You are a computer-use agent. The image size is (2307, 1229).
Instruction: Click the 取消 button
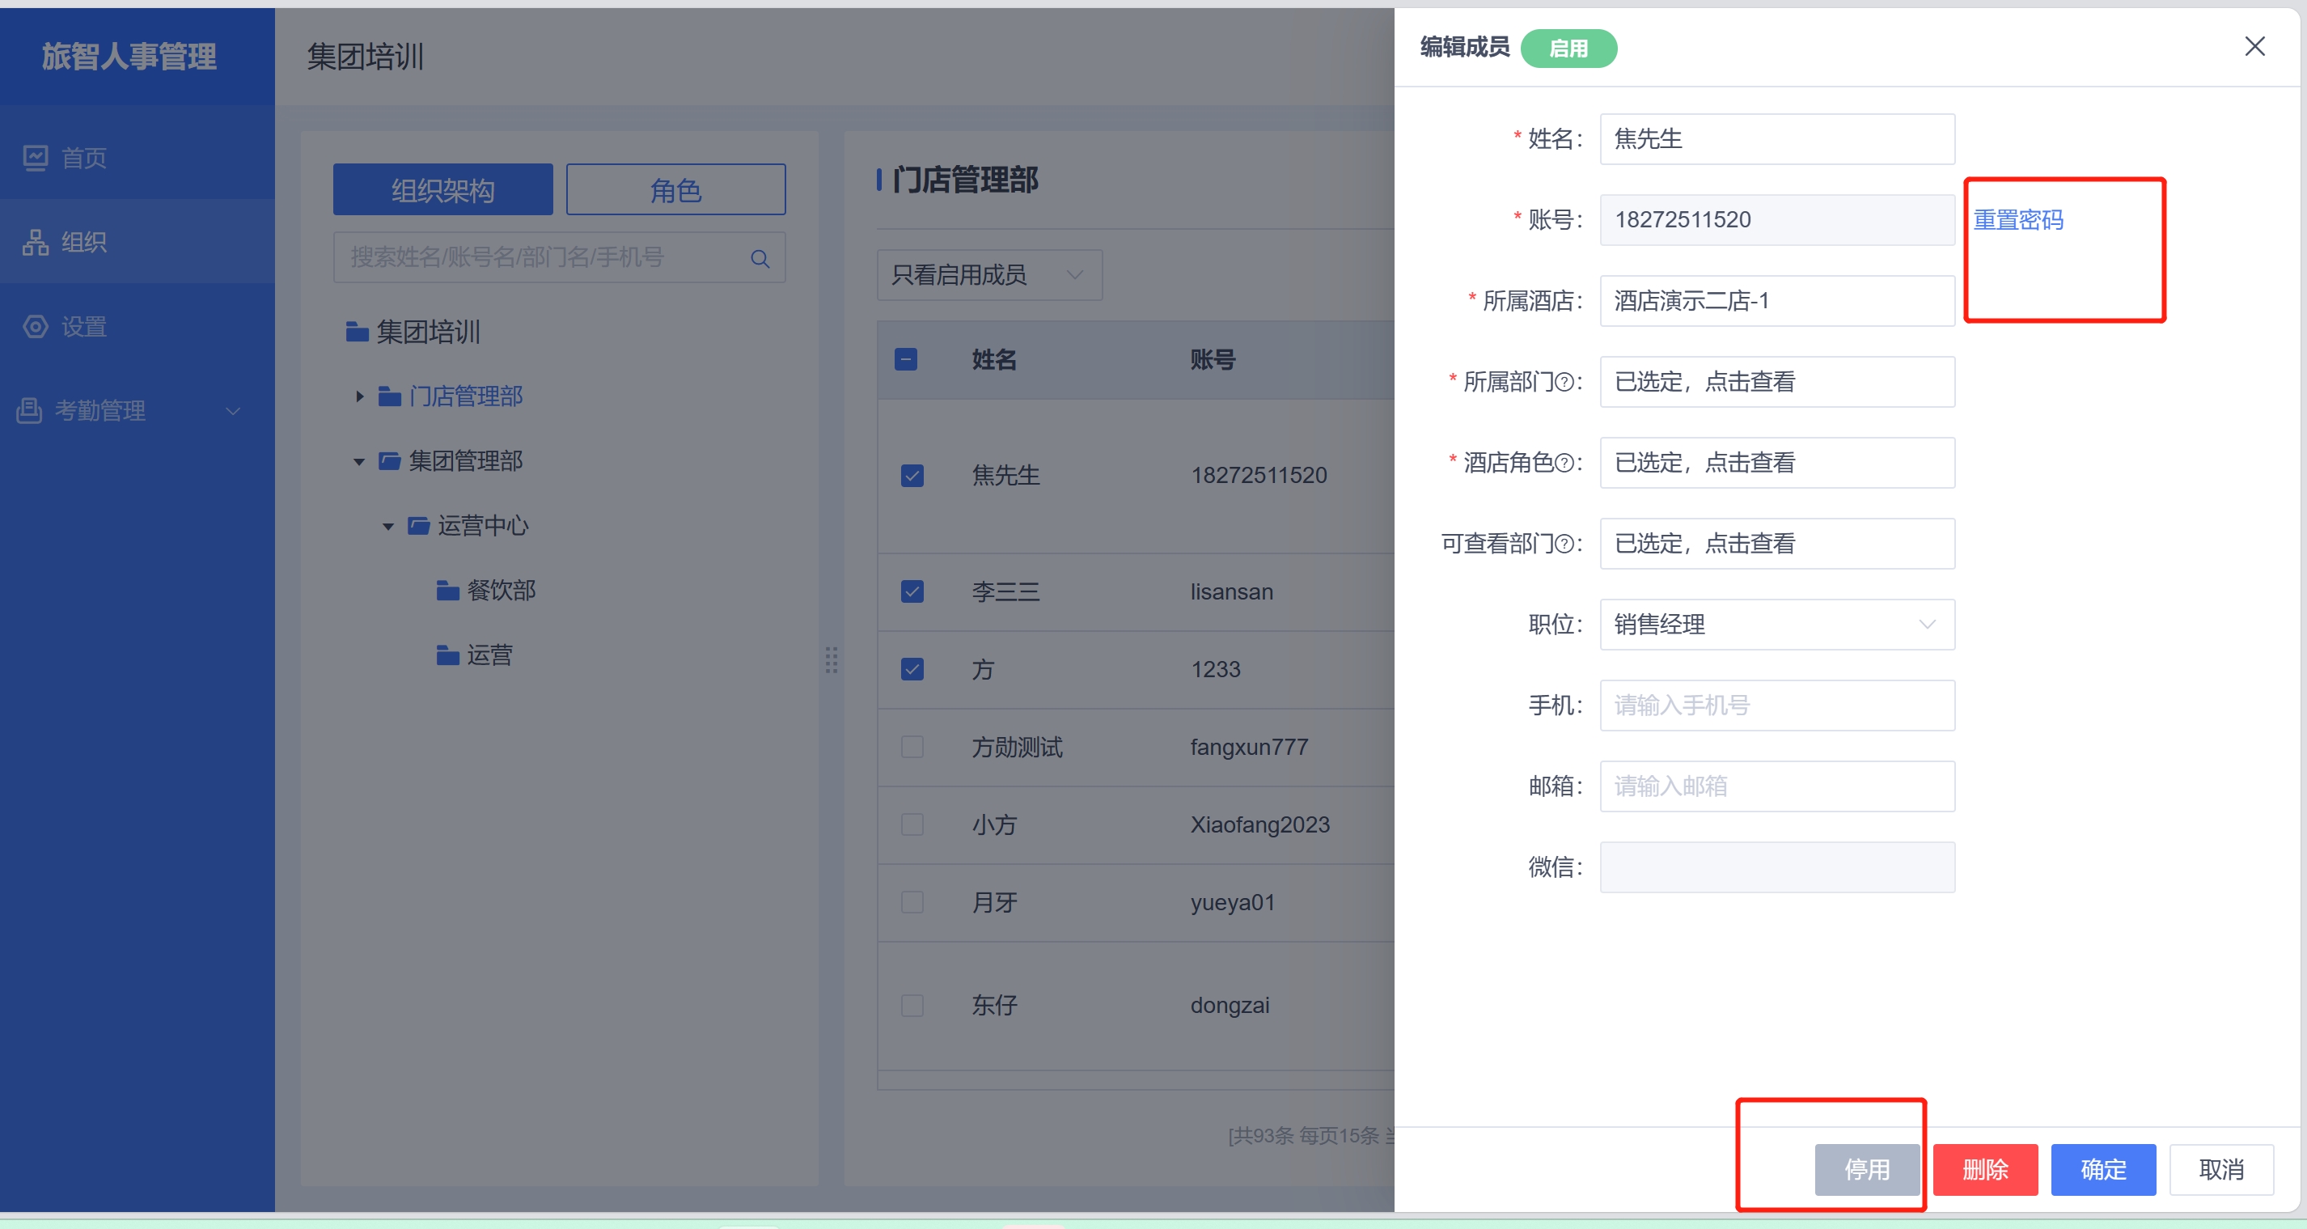(x=2222, y=1169)
